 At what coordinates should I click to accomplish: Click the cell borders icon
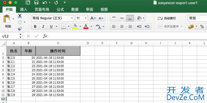(63, 26)
